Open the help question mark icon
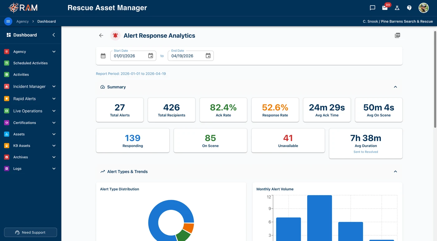This screenshot has height=241, width=437. 409,8
